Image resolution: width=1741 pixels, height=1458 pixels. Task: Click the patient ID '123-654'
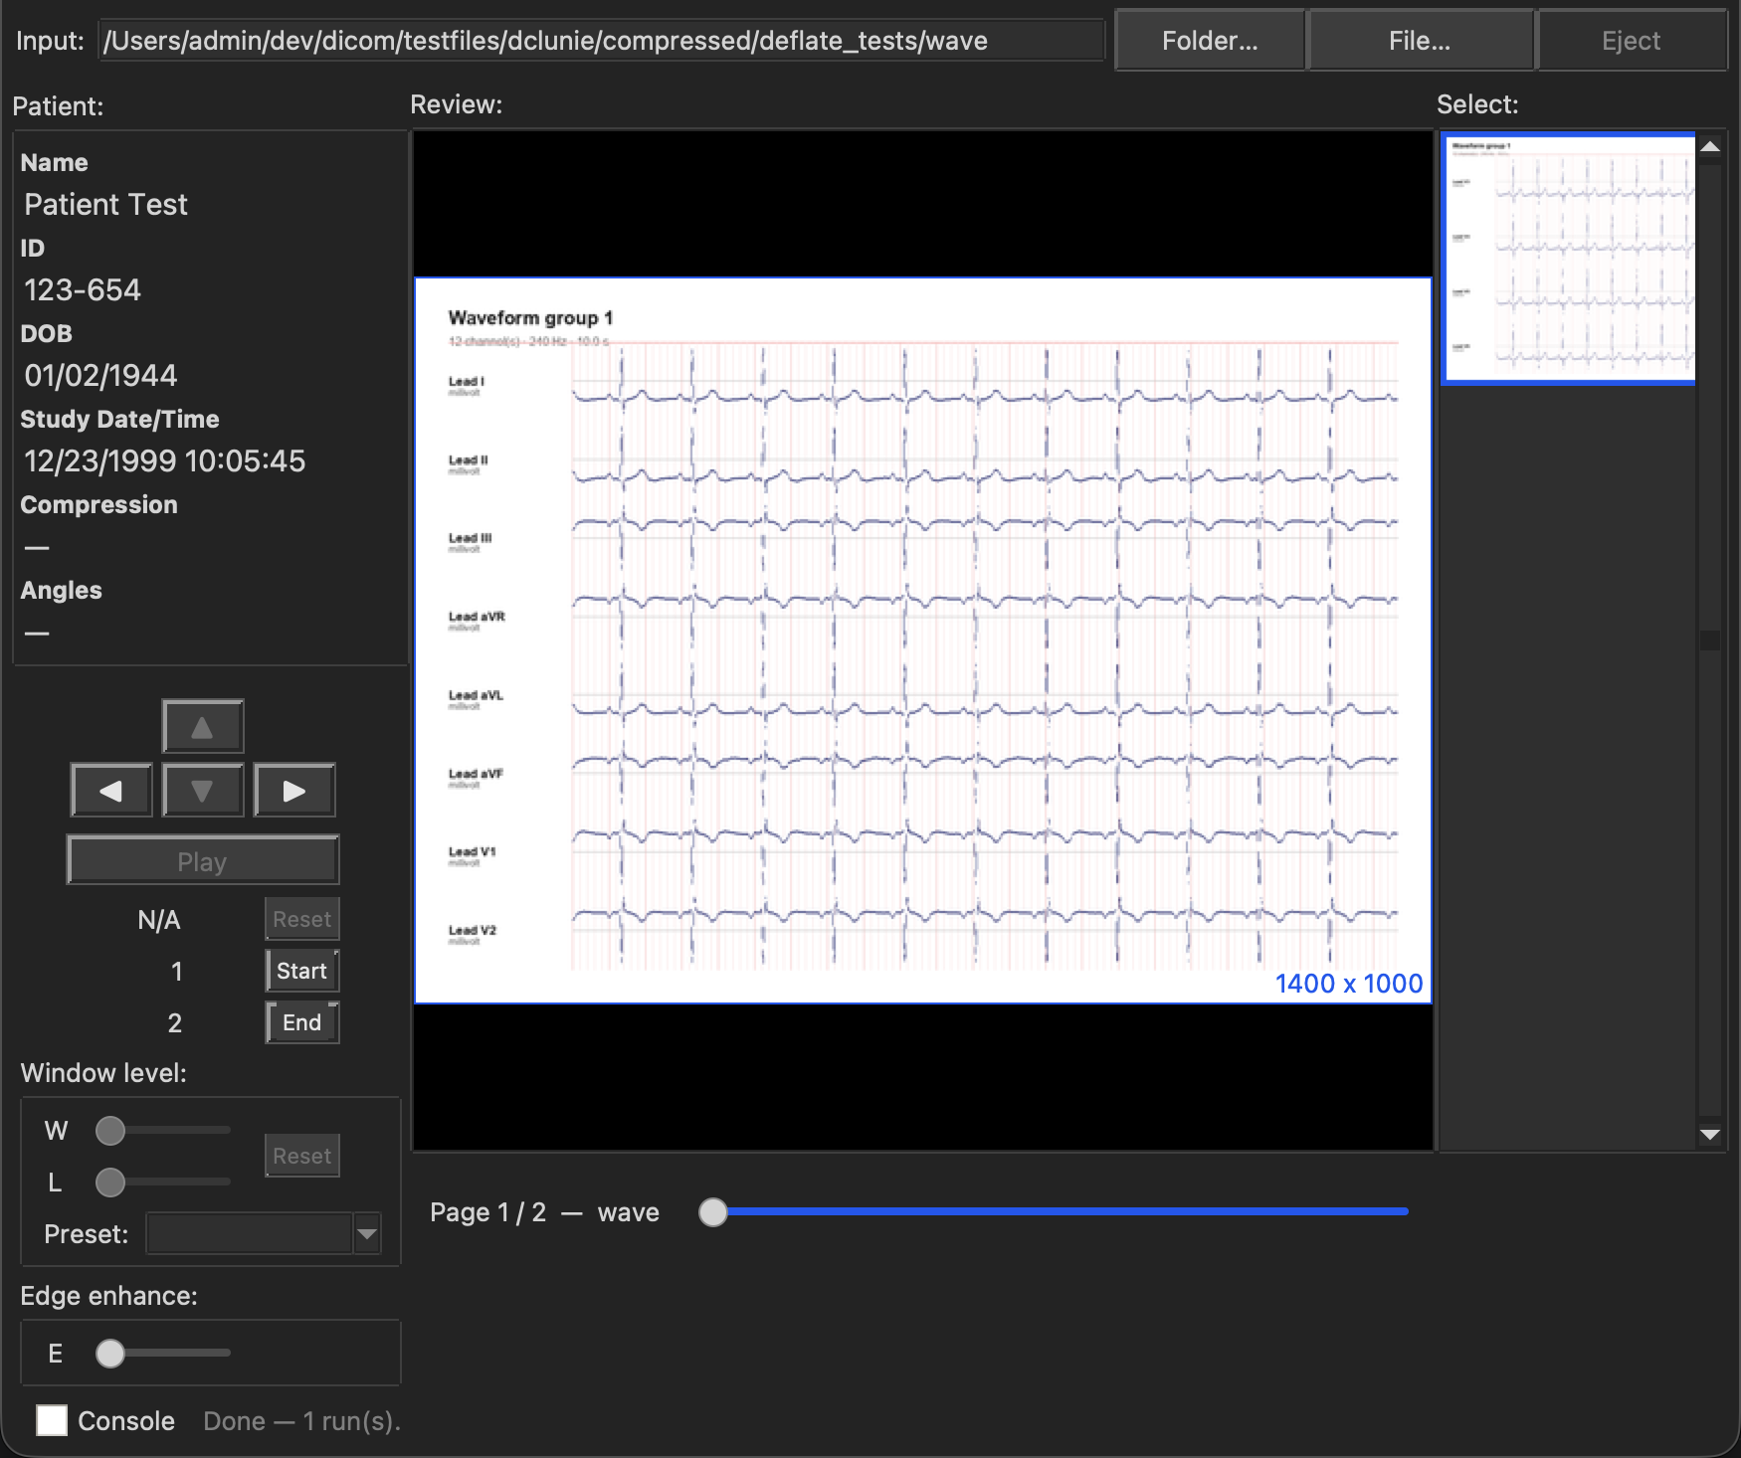pyautogui.click(x=83, y=290)
